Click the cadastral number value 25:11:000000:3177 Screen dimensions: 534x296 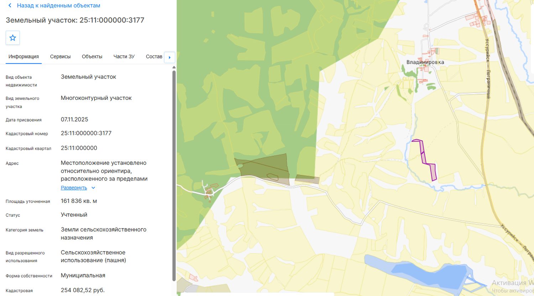[86, 133]
